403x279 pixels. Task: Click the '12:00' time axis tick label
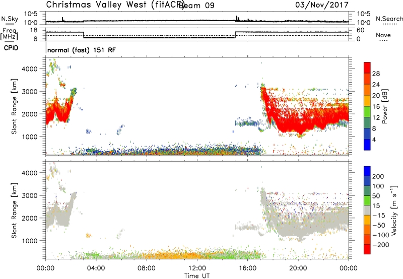pos(197,268)
